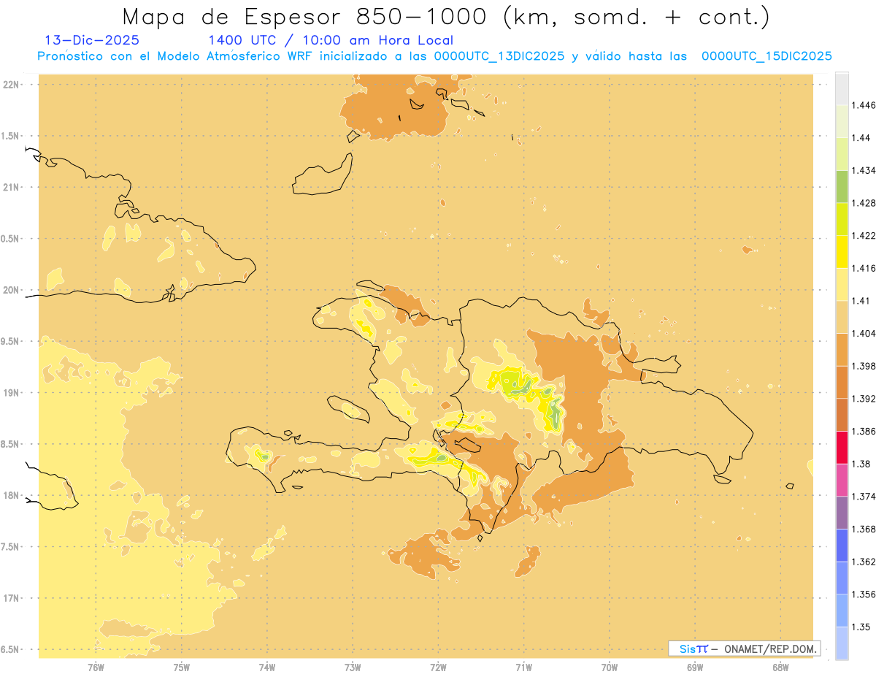
Task: Click the legend value '1.41'
Action: (x=861, y=301)
